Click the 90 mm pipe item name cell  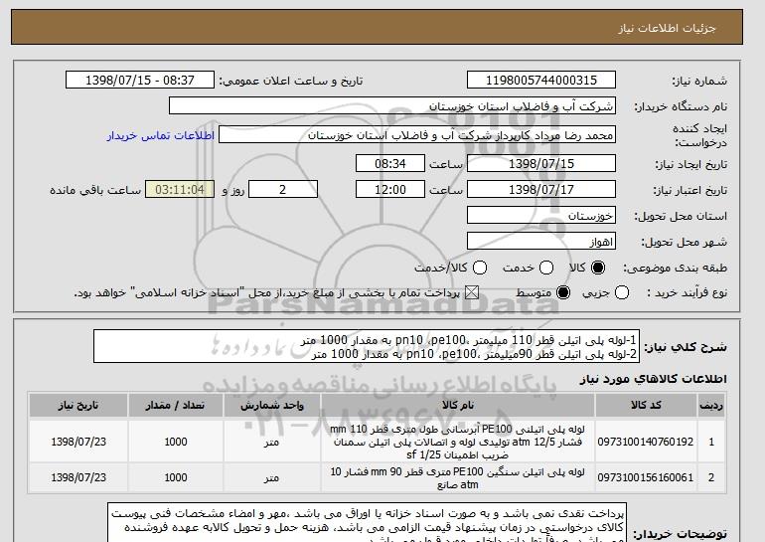click(x=458, y=477)
